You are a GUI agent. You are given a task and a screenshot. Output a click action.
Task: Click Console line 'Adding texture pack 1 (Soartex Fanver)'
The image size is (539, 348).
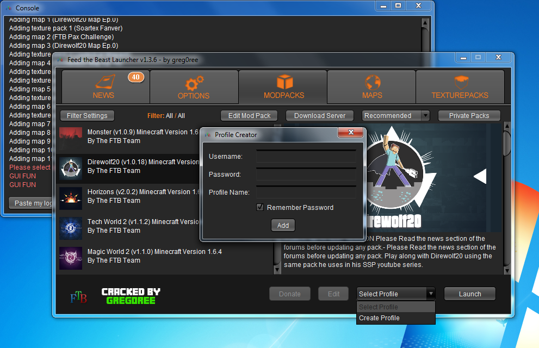pyautogui.click(x=66, y=28)
